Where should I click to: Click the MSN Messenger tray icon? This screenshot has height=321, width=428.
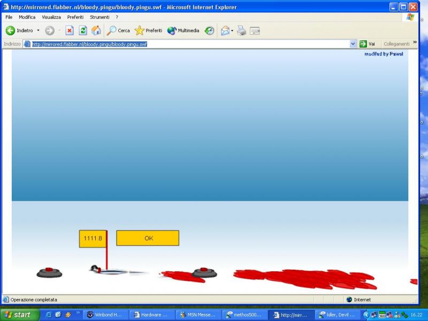(397, 315)
